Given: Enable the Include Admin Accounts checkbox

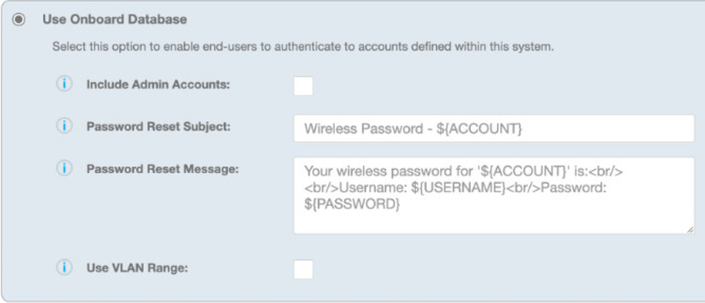Looking at the screenshot, I should pos(303,86).
